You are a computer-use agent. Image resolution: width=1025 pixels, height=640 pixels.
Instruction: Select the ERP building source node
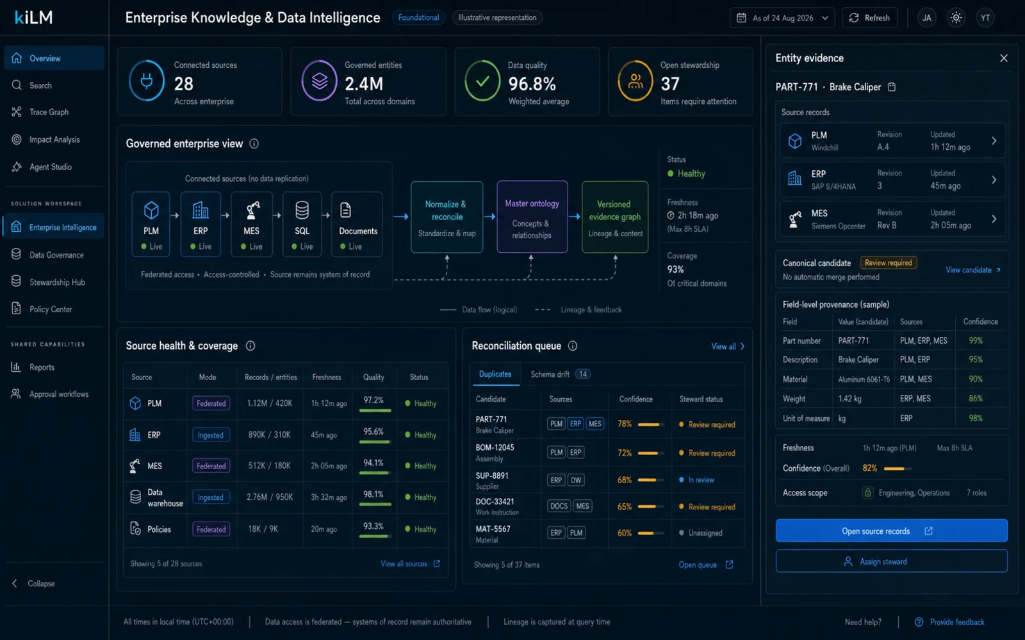[x=201, y=224]
